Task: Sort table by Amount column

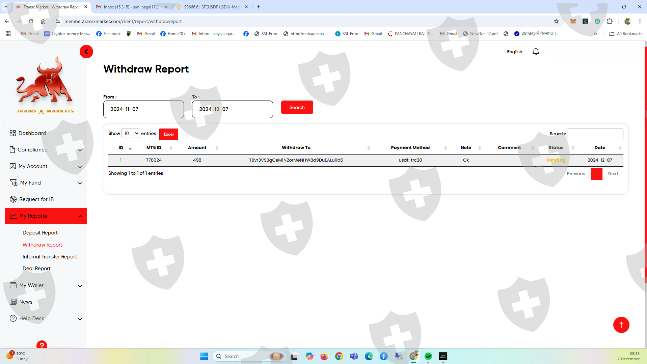Action: point(197,148)
